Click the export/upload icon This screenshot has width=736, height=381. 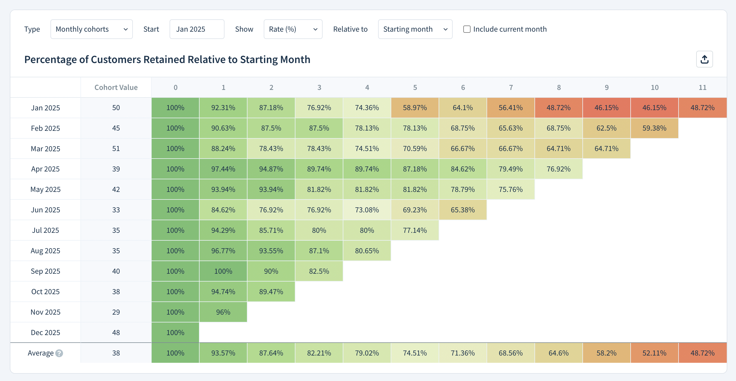[x=705, y=59]
